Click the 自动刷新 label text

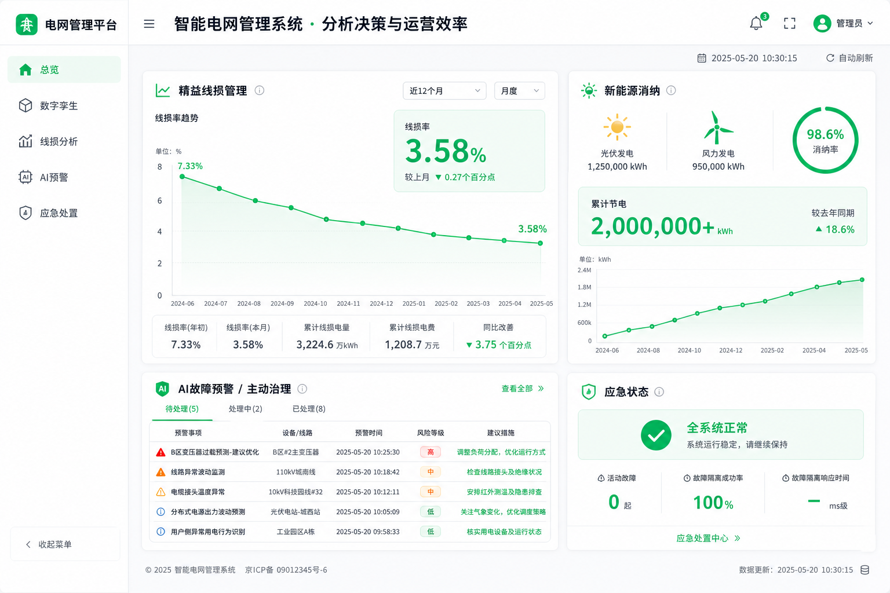tap(856, 58)
